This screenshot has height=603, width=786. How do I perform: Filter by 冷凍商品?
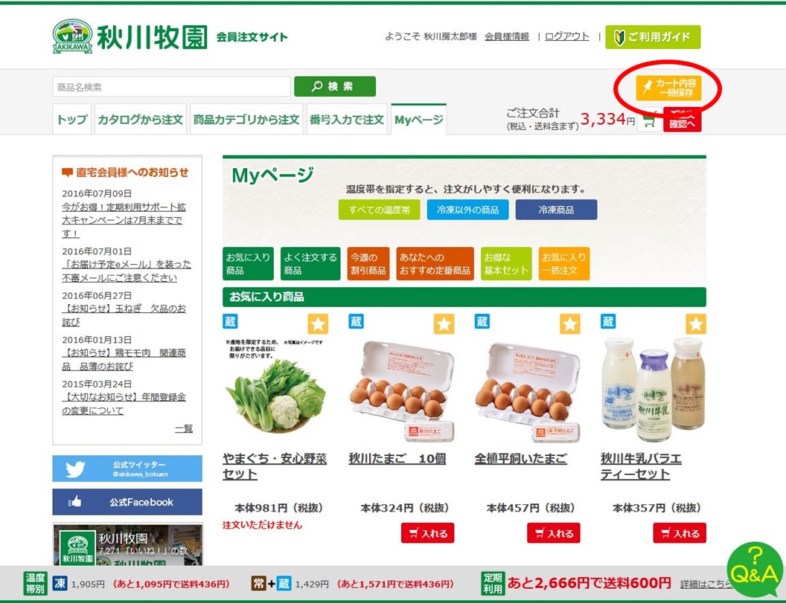click(557, 210)
